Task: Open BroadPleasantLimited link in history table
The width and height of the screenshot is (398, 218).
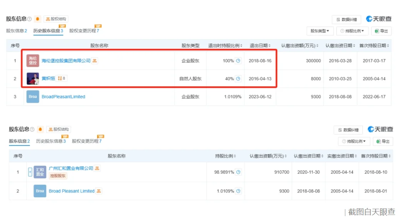Action: pyautogui.click(x=63, y=97)
